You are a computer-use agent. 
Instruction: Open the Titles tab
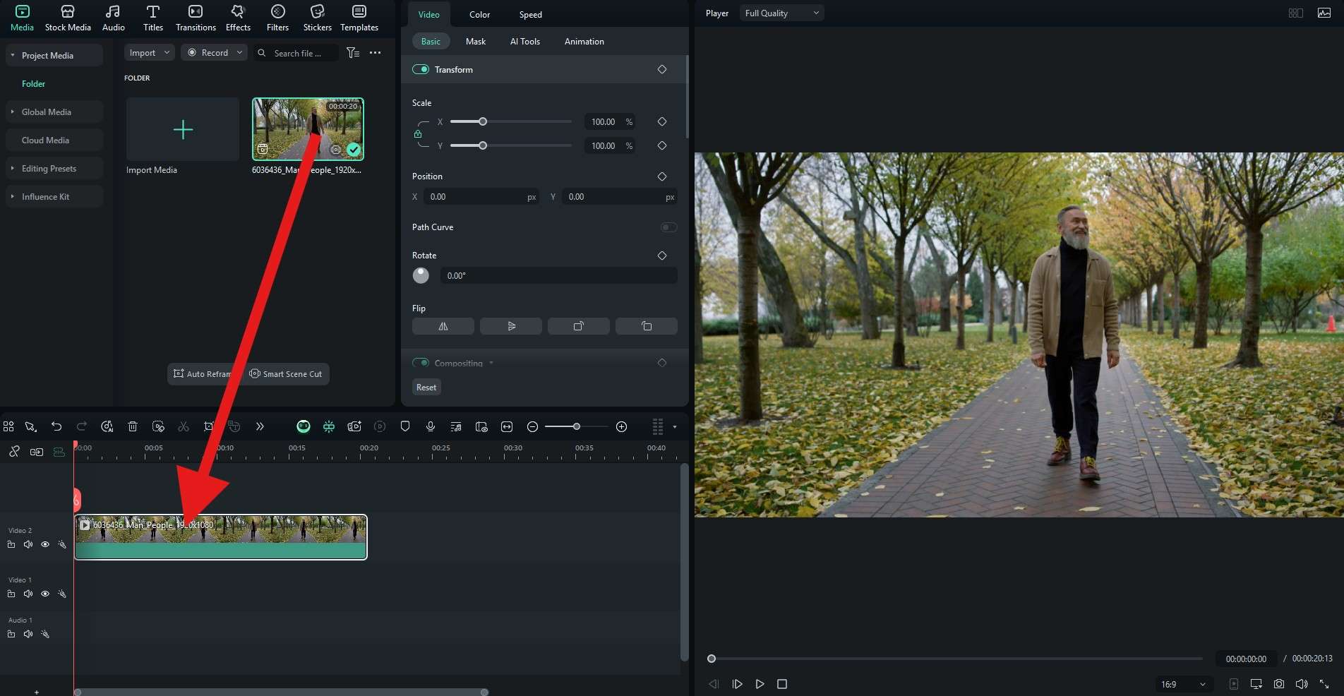point(153,18)
